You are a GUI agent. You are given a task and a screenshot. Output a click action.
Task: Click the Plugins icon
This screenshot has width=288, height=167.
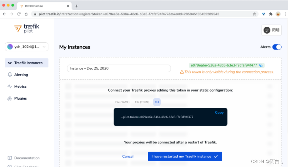(10, 98)
